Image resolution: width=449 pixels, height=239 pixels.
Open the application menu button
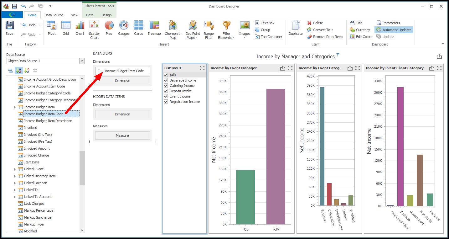[x=12, y=15]
